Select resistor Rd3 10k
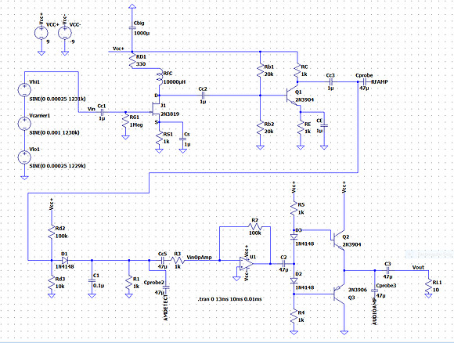The height and width of the screenshot is (343, 454). tap(52, 283)
